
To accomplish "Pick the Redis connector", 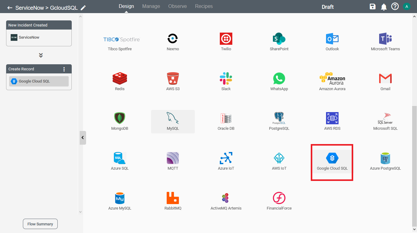I will click(x=120, y=82).
